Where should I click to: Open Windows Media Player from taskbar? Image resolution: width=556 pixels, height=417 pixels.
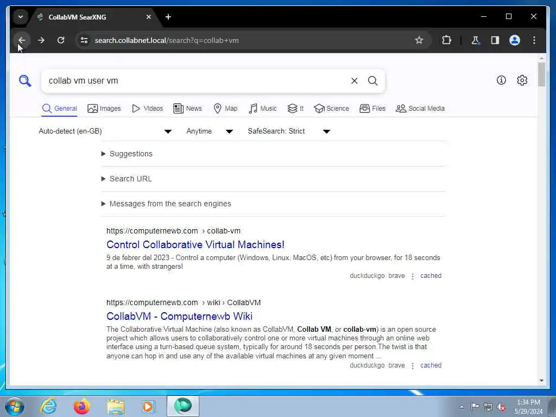click(x=149, y=406)
